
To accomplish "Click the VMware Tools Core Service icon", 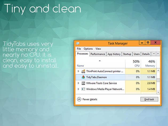I will coord(83,83).
